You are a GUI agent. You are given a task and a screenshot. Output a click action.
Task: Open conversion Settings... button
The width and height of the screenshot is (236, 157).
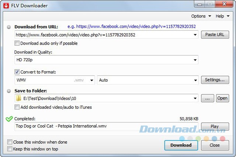coord(215,80)
